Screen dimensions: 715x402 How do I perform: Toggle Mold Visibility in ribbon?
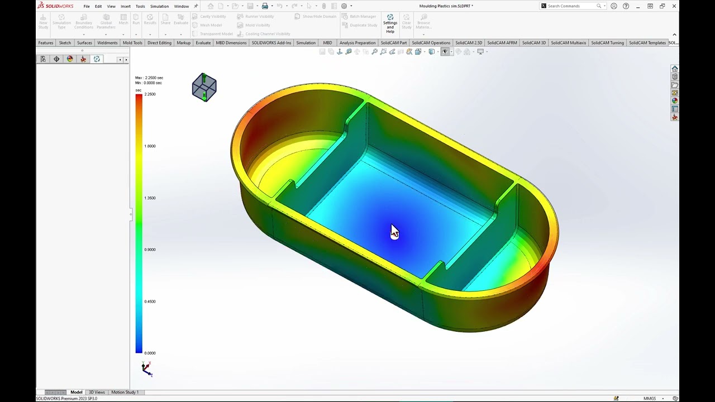coord(254,25)
